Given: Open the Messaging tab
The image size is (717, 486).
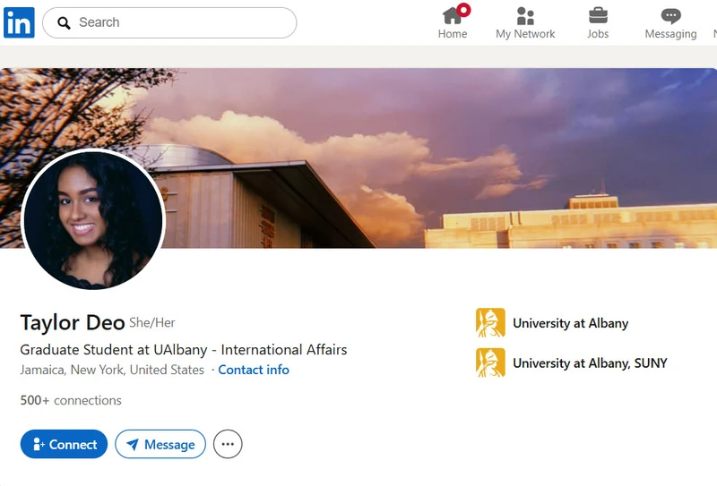Looking at the screenshot, I should click(670, 23).
